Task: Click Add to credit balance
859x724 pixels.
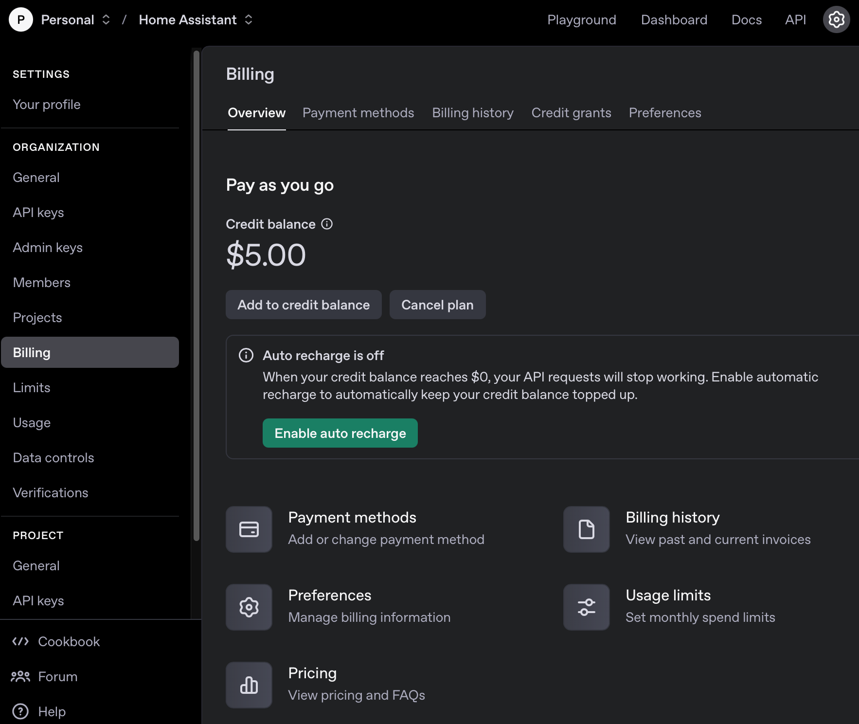Action: click(x=304, y=305)
